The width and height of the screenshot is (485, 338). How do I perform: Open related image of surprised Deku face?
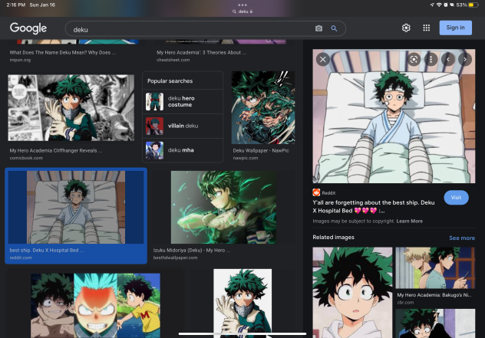(352, 292)
